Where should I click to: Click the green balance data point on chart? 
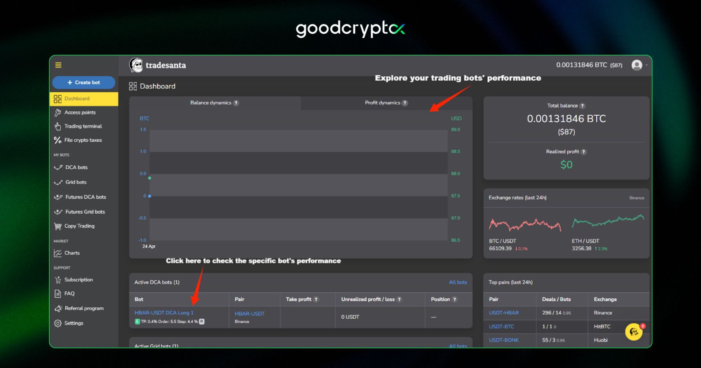pyautogui.click(x=150, y=178)
